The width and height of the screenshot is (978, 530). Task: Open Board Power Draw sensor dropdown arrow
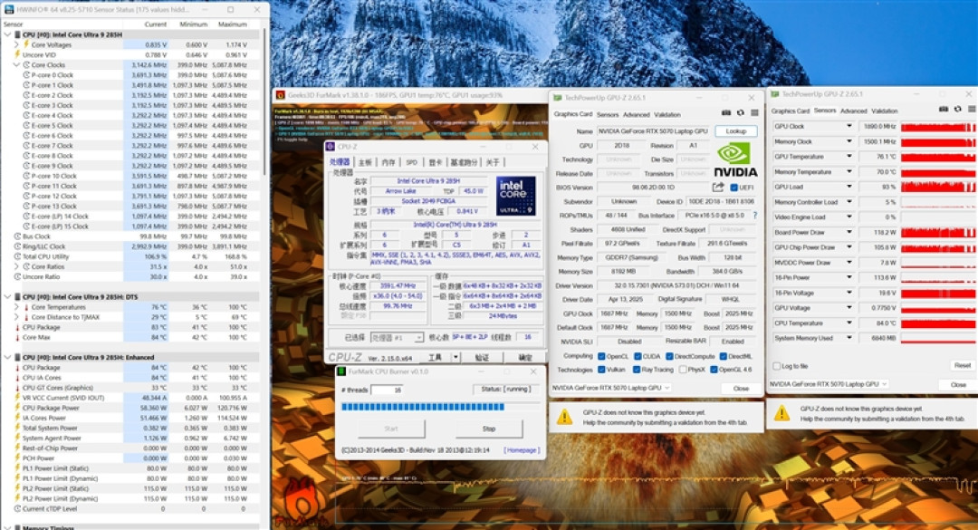click(x=849, y=232)
